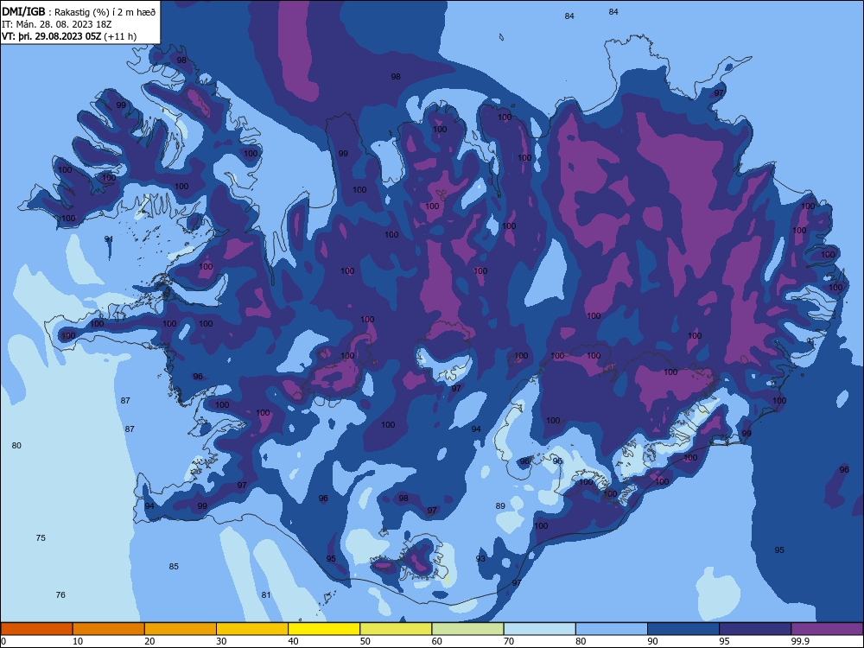Select the '40' scale tick label

click(x=293, y=641)
